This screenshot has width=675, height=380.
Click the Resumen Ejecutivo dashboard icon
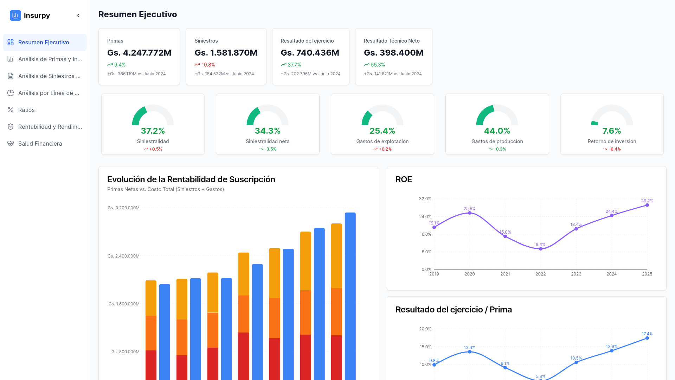(x=11, y=42)
